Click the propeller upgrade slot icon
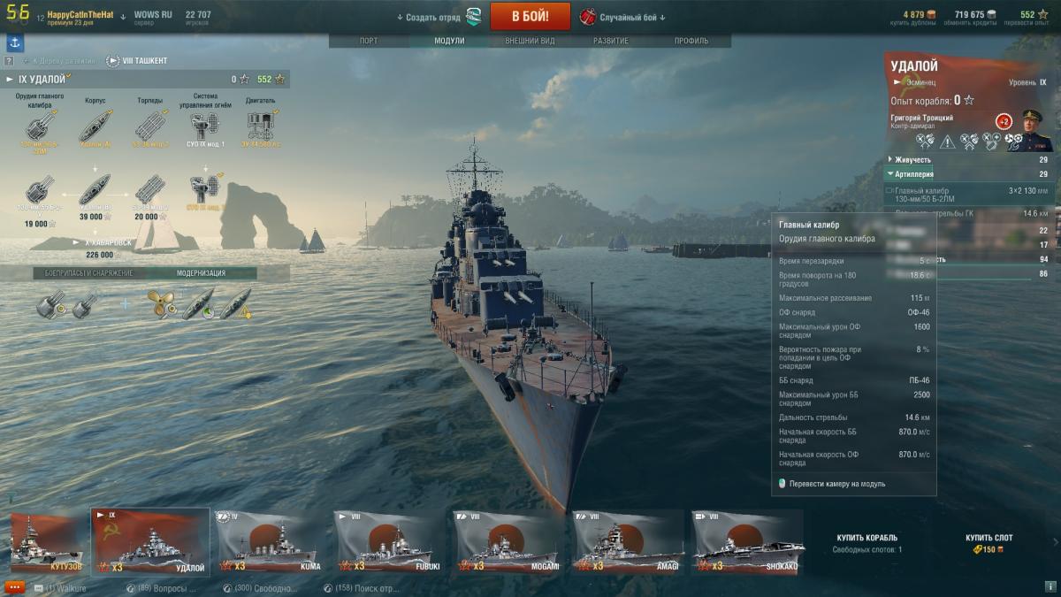 [161, 303]
